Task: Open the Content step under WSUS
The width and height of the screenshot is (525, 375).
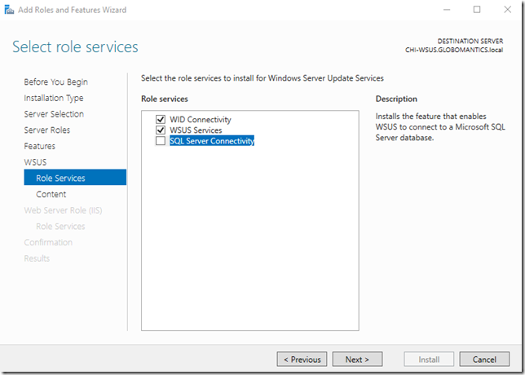Action: (x=51, y=194)
